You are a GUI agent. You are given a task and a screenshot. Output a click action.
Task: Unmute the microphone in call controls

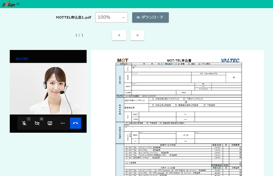[x=24, y=123]
